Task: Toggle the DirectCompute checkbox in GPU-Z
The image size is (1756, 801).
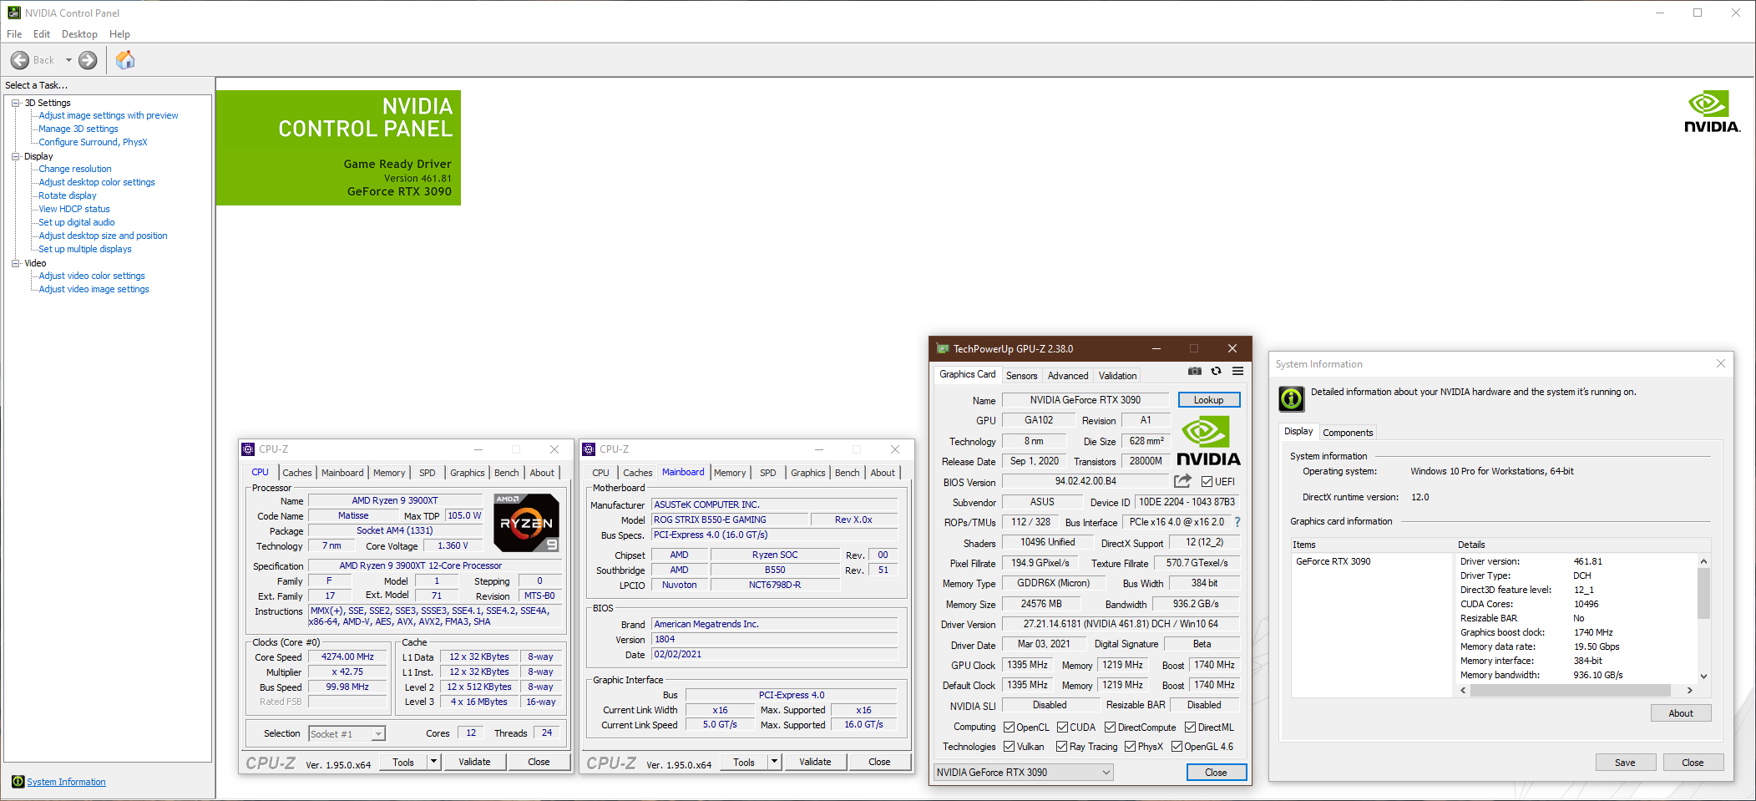Action: [x=1111, y=727]
